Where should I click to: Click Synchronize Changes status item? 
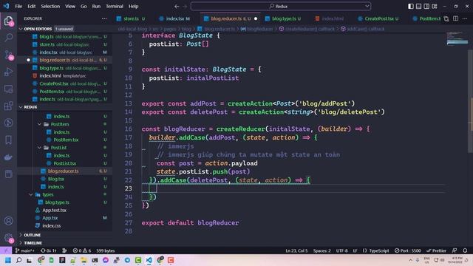point(49,250)
